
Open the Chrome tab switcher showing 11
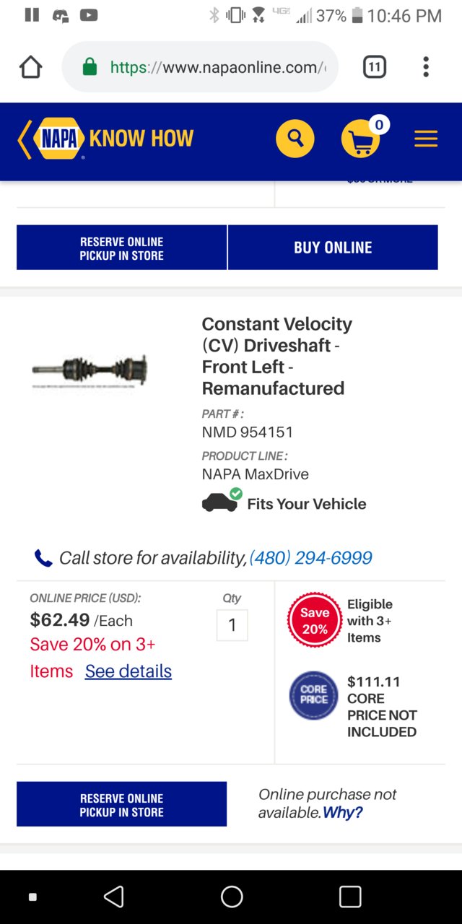click(374, 67)
